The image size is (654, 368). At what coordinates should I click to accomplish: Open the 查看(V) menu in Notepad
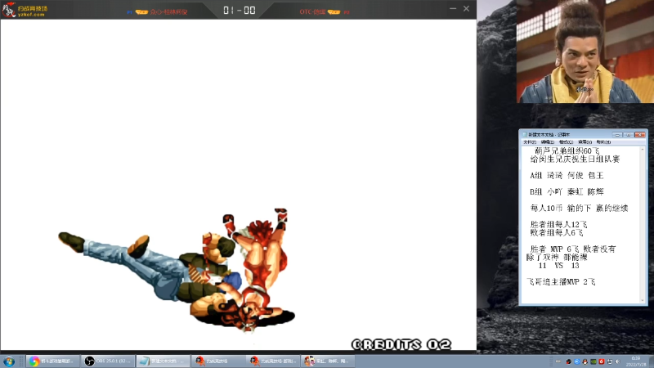coord(585,141)
